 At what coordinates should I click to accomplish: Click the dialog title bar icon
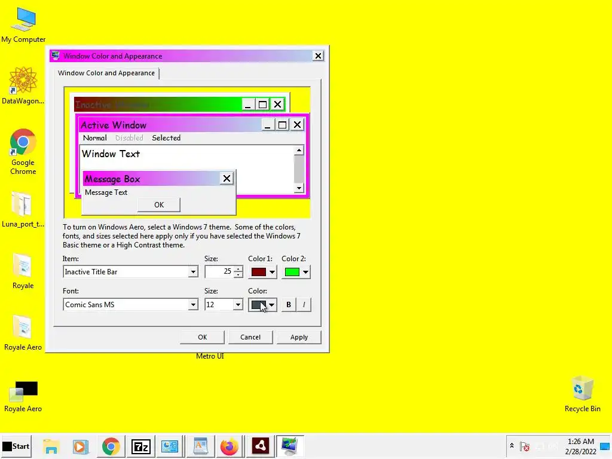[56, 56]
